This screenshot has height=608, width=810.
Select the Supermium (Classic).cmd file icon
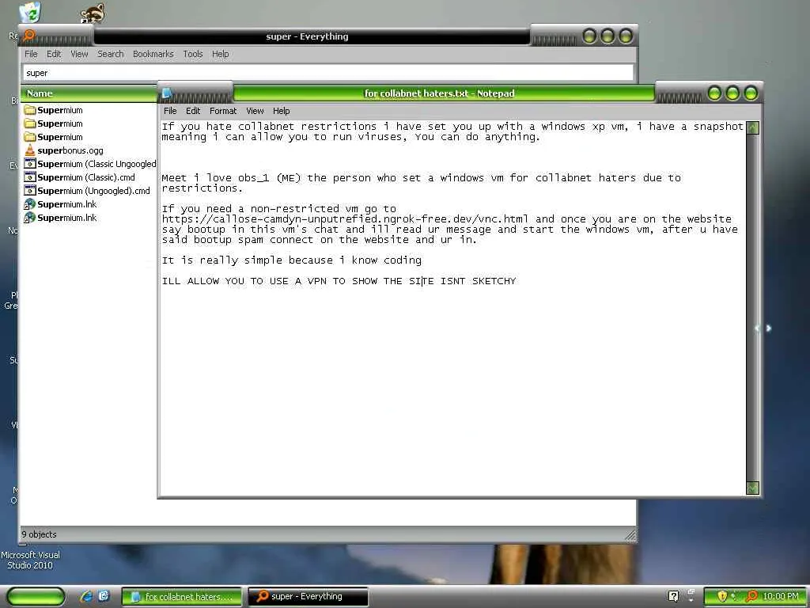tap(30, 177)
